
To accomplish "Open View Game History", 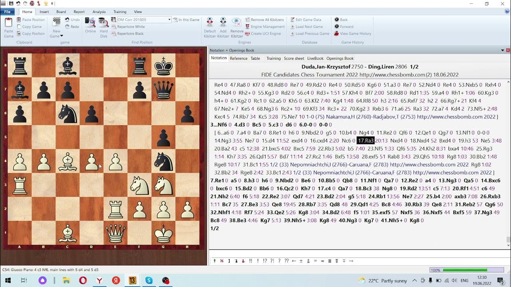I will (353, 33).
